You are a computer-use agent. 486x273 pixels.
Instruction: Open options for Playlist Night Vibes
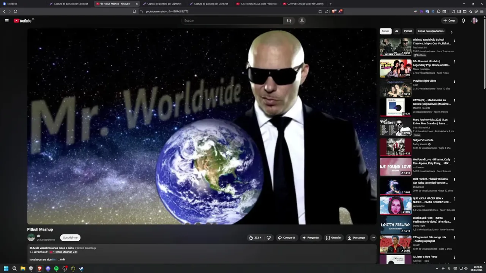[454, 81]
